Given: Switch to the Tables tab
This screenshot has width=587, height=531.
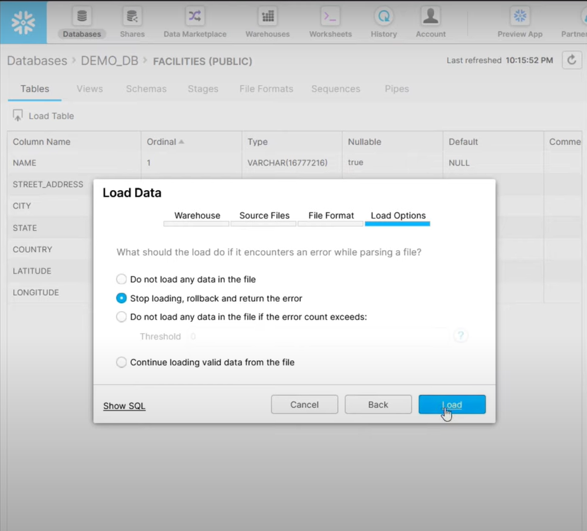Looking at the screenshot, I should coord(35,89).
